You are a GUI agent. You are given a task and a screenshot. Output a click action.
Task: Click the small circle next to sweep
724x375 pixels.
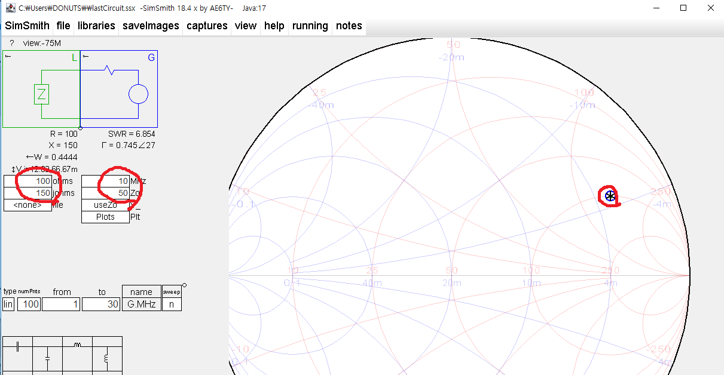184,285
